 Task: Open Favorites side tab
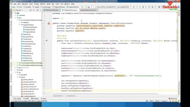pyautogui.click(x=11, y=78)
